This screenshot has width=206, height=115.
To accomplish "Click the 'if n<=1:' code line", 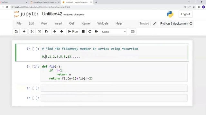I will (56, 70).
